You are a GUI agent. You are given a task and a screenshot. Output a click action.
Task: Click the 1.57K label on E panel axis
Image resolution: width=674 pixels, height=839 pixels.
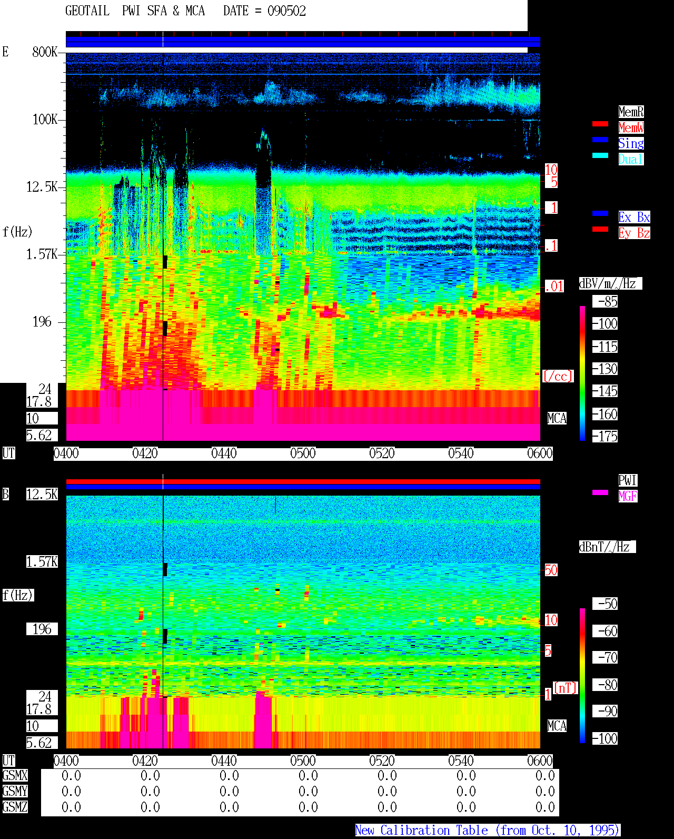[x=42, y=254]
